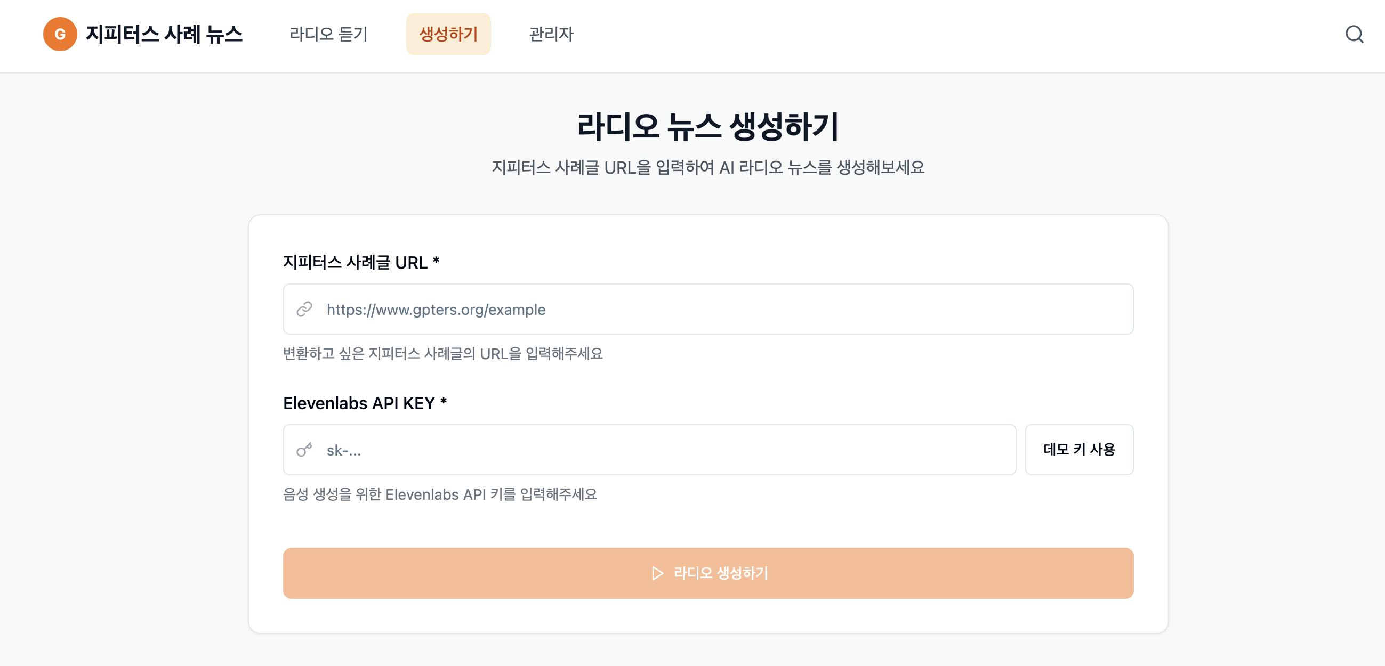1385x666 pixels.
Task: Click the required asterisk beside API KEY
Action: pyautogui.click(x=444, y=402)
